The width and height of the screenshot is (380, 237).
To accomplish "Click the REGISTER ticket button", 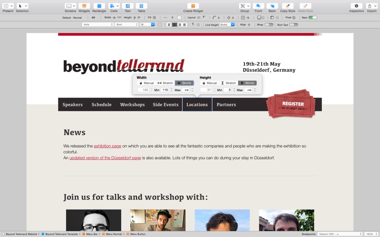I will (x=291, y=104).
